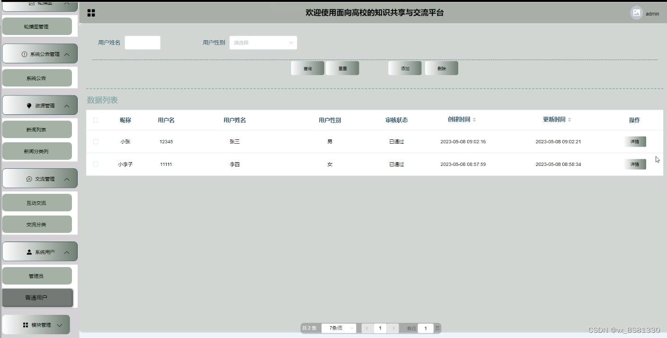Viewport: 667px width, 338px height.
Task: Click the 数据列表 heading
Action: point(102,100)
